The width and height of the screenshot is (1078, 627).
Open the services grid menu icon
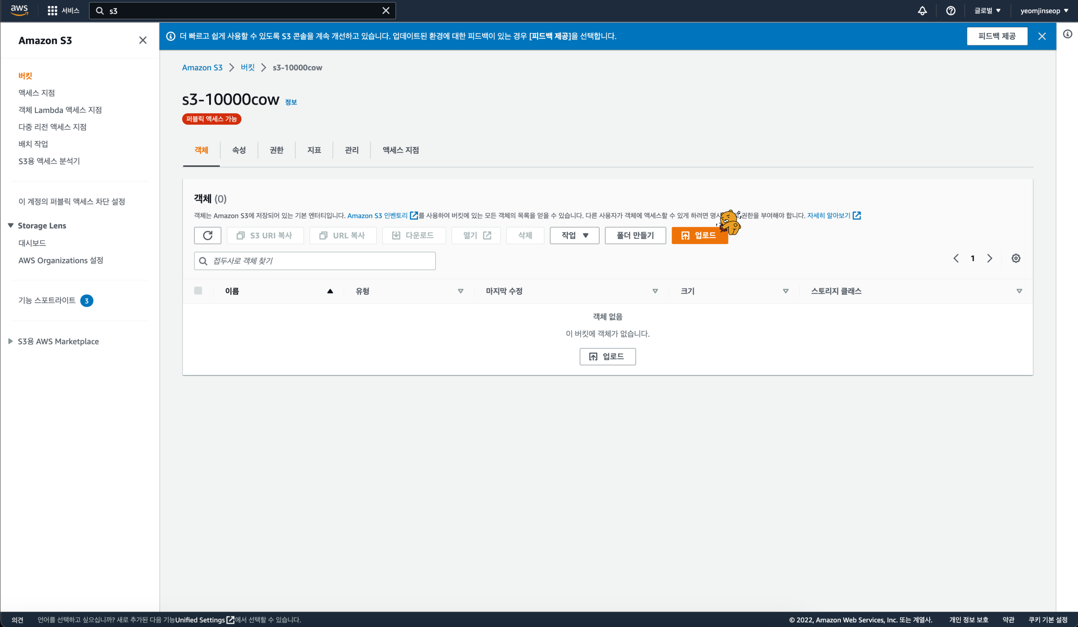pyautogui.click(x=52, y=11)
